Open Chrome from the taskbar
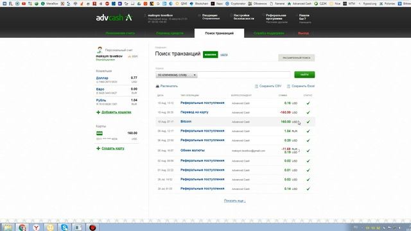Viewport: 411px width, 231px height. pyautogui.click(x=22, y=227)
